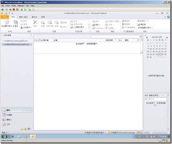Image resolution: width=172 pixels, height=144 pixels.
Task: Click the VM Revert undo icon
Action: click(33, 10)
